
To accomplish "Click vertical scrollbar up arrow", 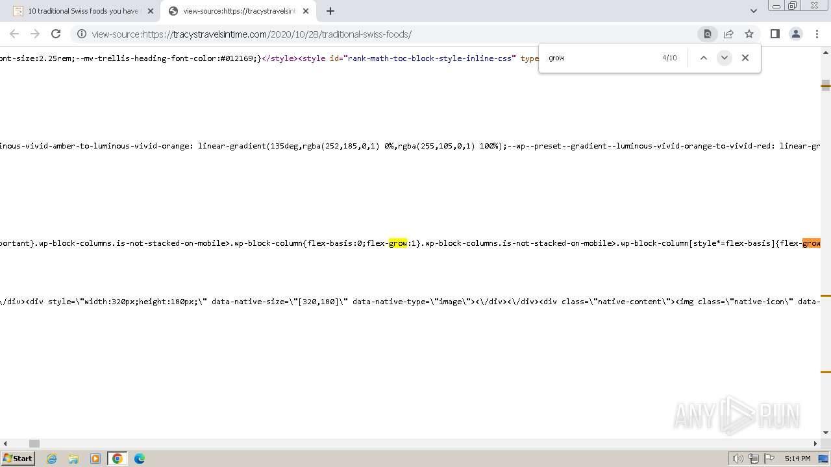I will click(x=826, y=51).
